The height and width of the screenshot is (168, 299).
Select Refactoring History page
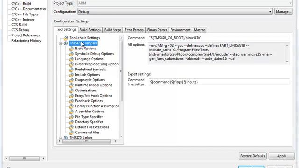point(26,41)
